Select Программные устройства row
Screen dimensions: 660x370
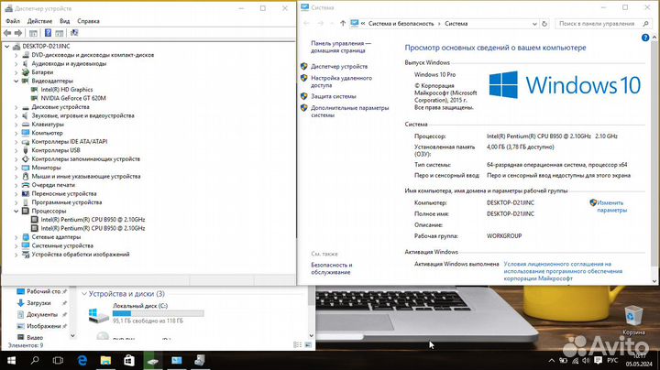click(67, 202)
